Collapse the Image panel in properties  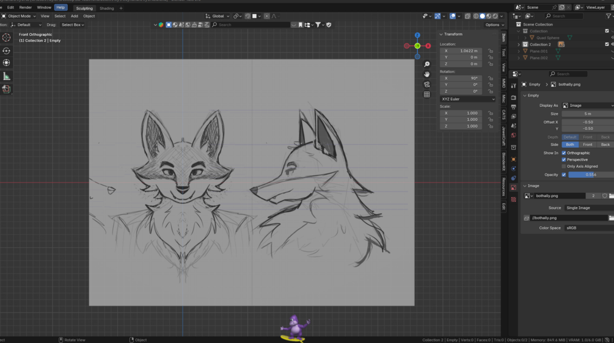coord(525,186)
